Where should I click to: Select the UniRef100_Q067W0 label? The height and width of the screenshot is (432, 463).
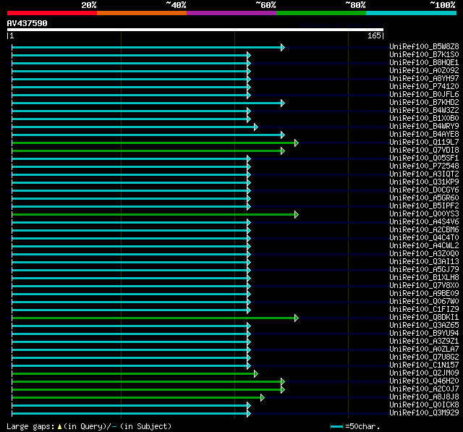click(x=424, y=302)
